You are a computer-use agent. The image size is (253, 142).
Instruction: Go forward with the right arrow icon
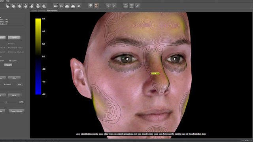pos(114,6)
